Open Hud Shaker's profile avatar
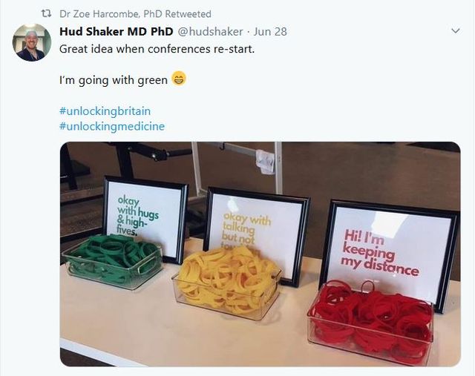Viewport: 475px width, 376px height. tap(31, 42)
